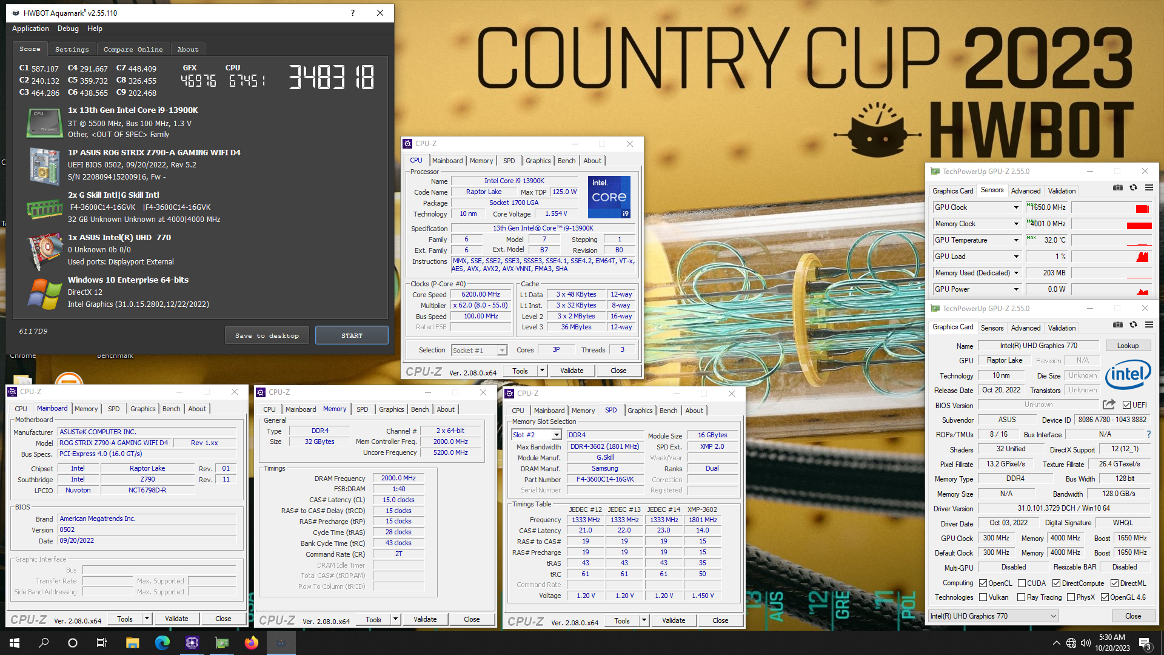The height and width of the screenshot is (655, 1164).
Task: Click the Intel logo in GPU-Z
Action: pyautogui.click(x=1128, y=374)
